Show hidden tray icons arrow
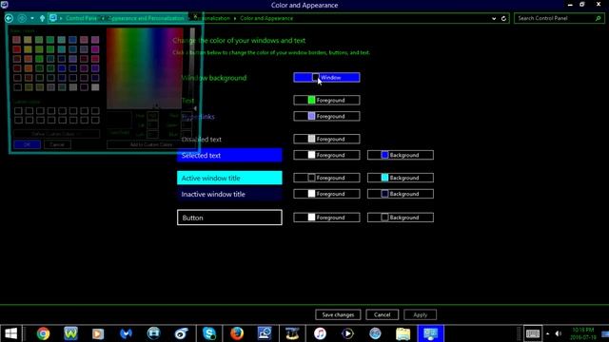609x342 pixels. (x=548, y=333)
